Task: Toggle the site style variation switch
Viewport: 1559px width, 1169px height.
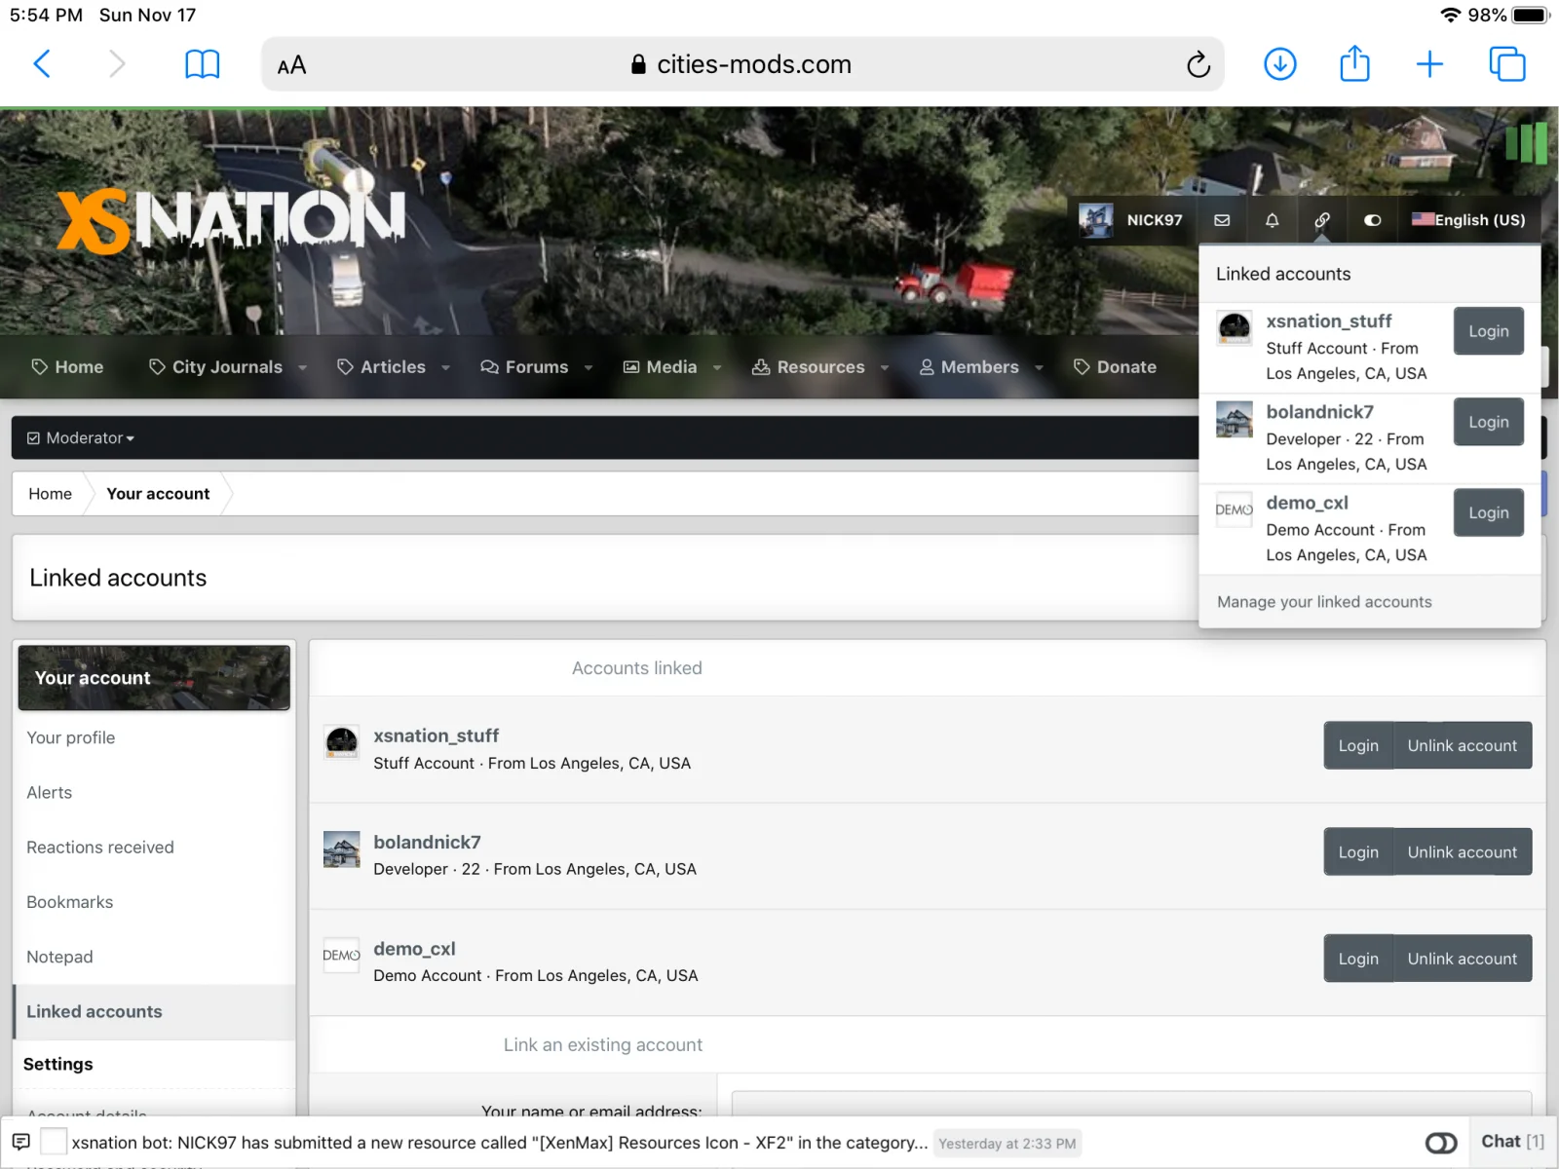Action: (x=1372, y=220)
